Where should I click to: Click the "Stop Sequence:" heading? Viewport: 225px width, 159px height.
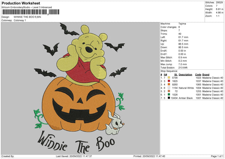click(x=169, y=71)
